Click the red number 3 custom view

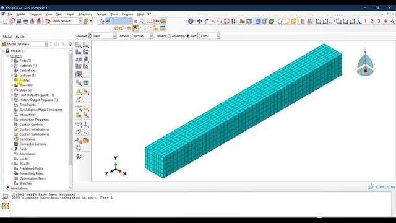coord(379,21)
